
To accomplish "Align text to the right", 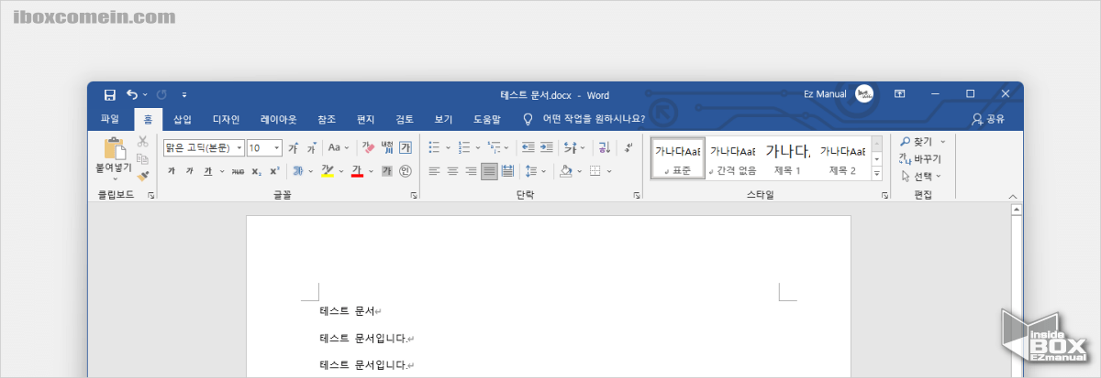I will click(471, 171).
